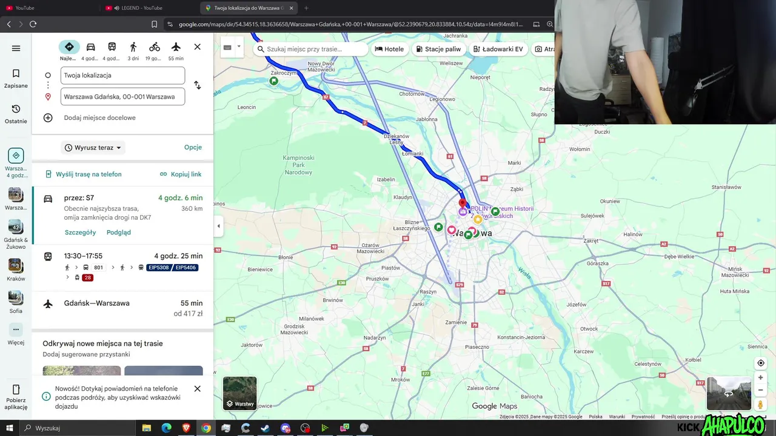Close the Google Maps browser tab

[x=292, y=8]
